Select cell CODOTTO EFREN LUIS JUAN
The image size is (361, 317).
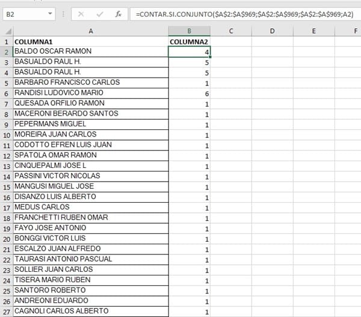coord(91,146)
